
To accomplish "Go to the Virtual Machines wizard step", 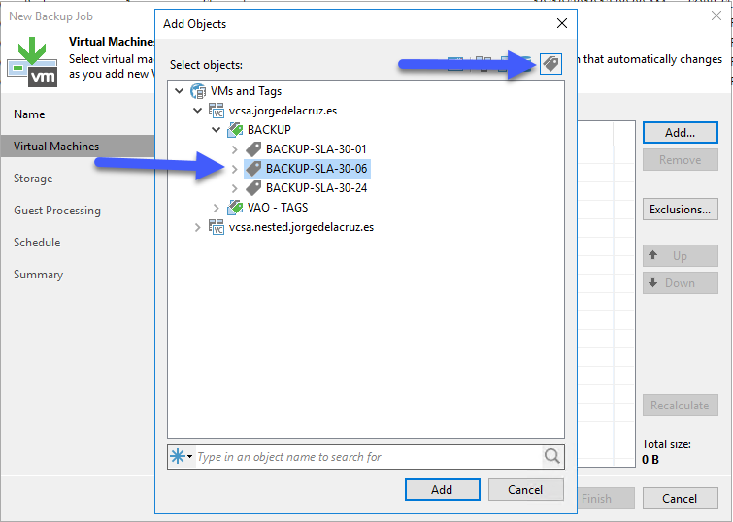I will point(56,147).
